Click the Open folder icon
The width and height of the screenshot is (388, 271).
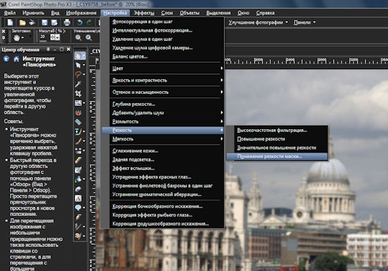click(x=23, y=23)
